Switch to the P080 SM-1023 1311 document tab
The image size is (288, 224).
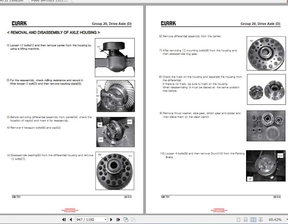tap(49, 1)
